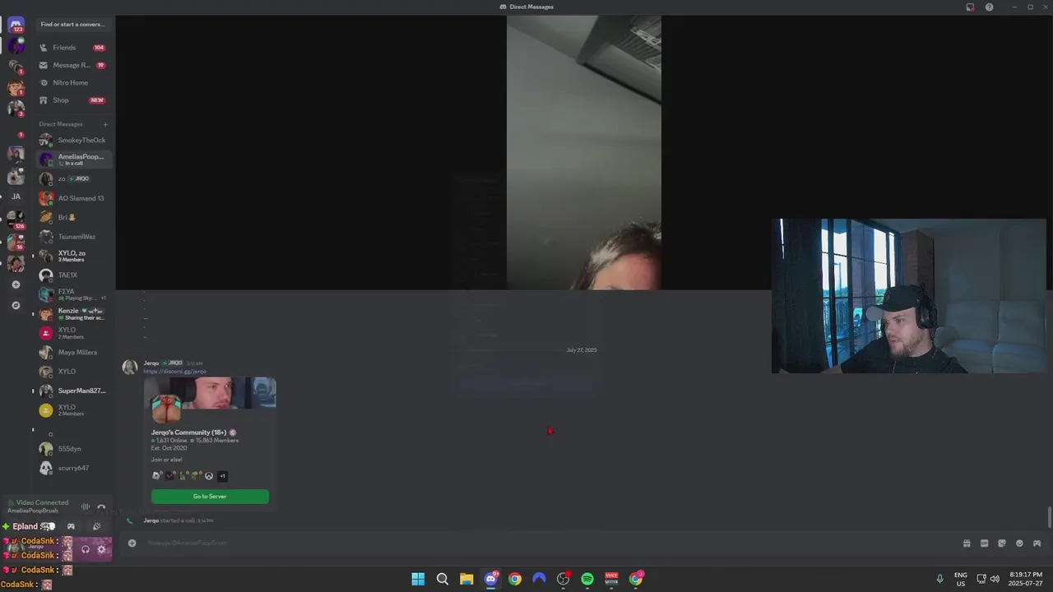Open the taskbar clock 8:19:17 PM
This screenshot has width=1053, height=592.
click(x=1025, y=579)
